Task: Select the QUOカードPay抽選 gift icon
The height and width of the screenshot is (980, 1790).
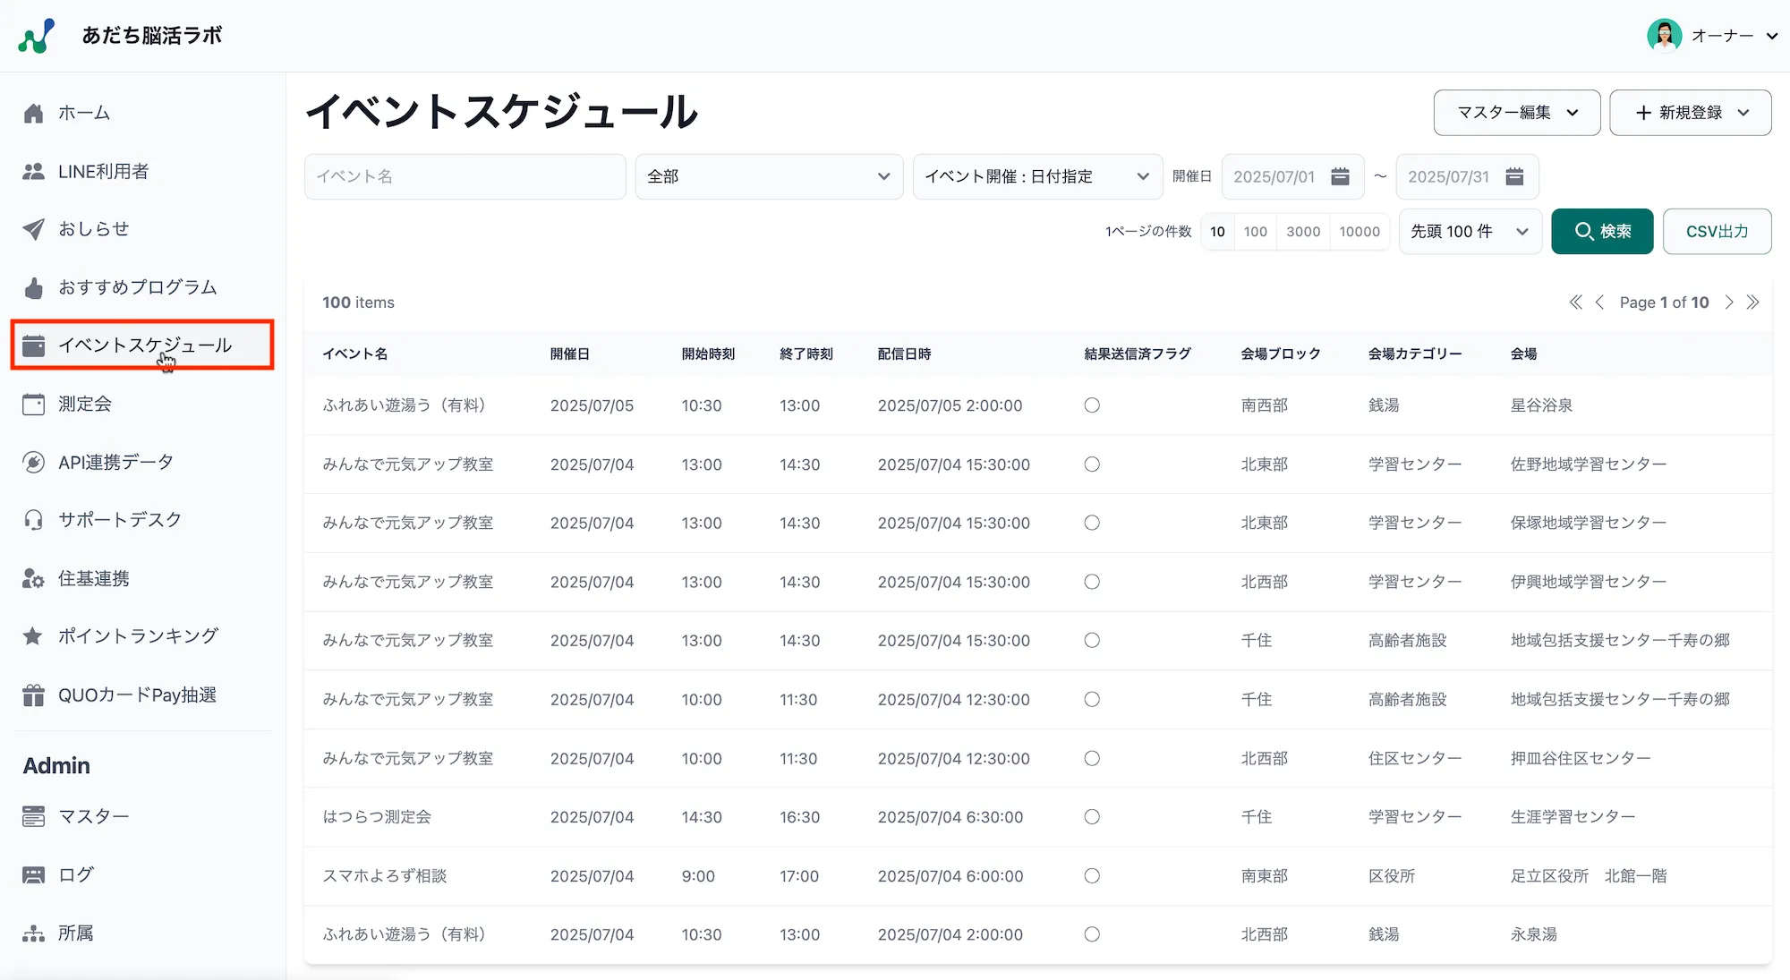Action: tap(33, 695)
